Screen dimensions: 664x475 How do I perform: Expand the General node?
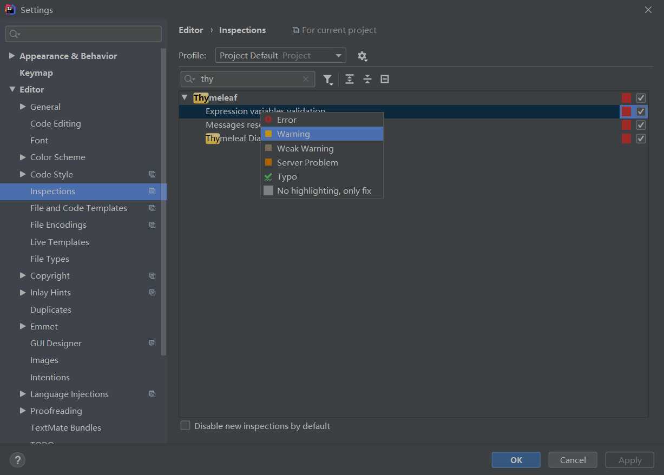pyautogui.click(x=23, y=107)
